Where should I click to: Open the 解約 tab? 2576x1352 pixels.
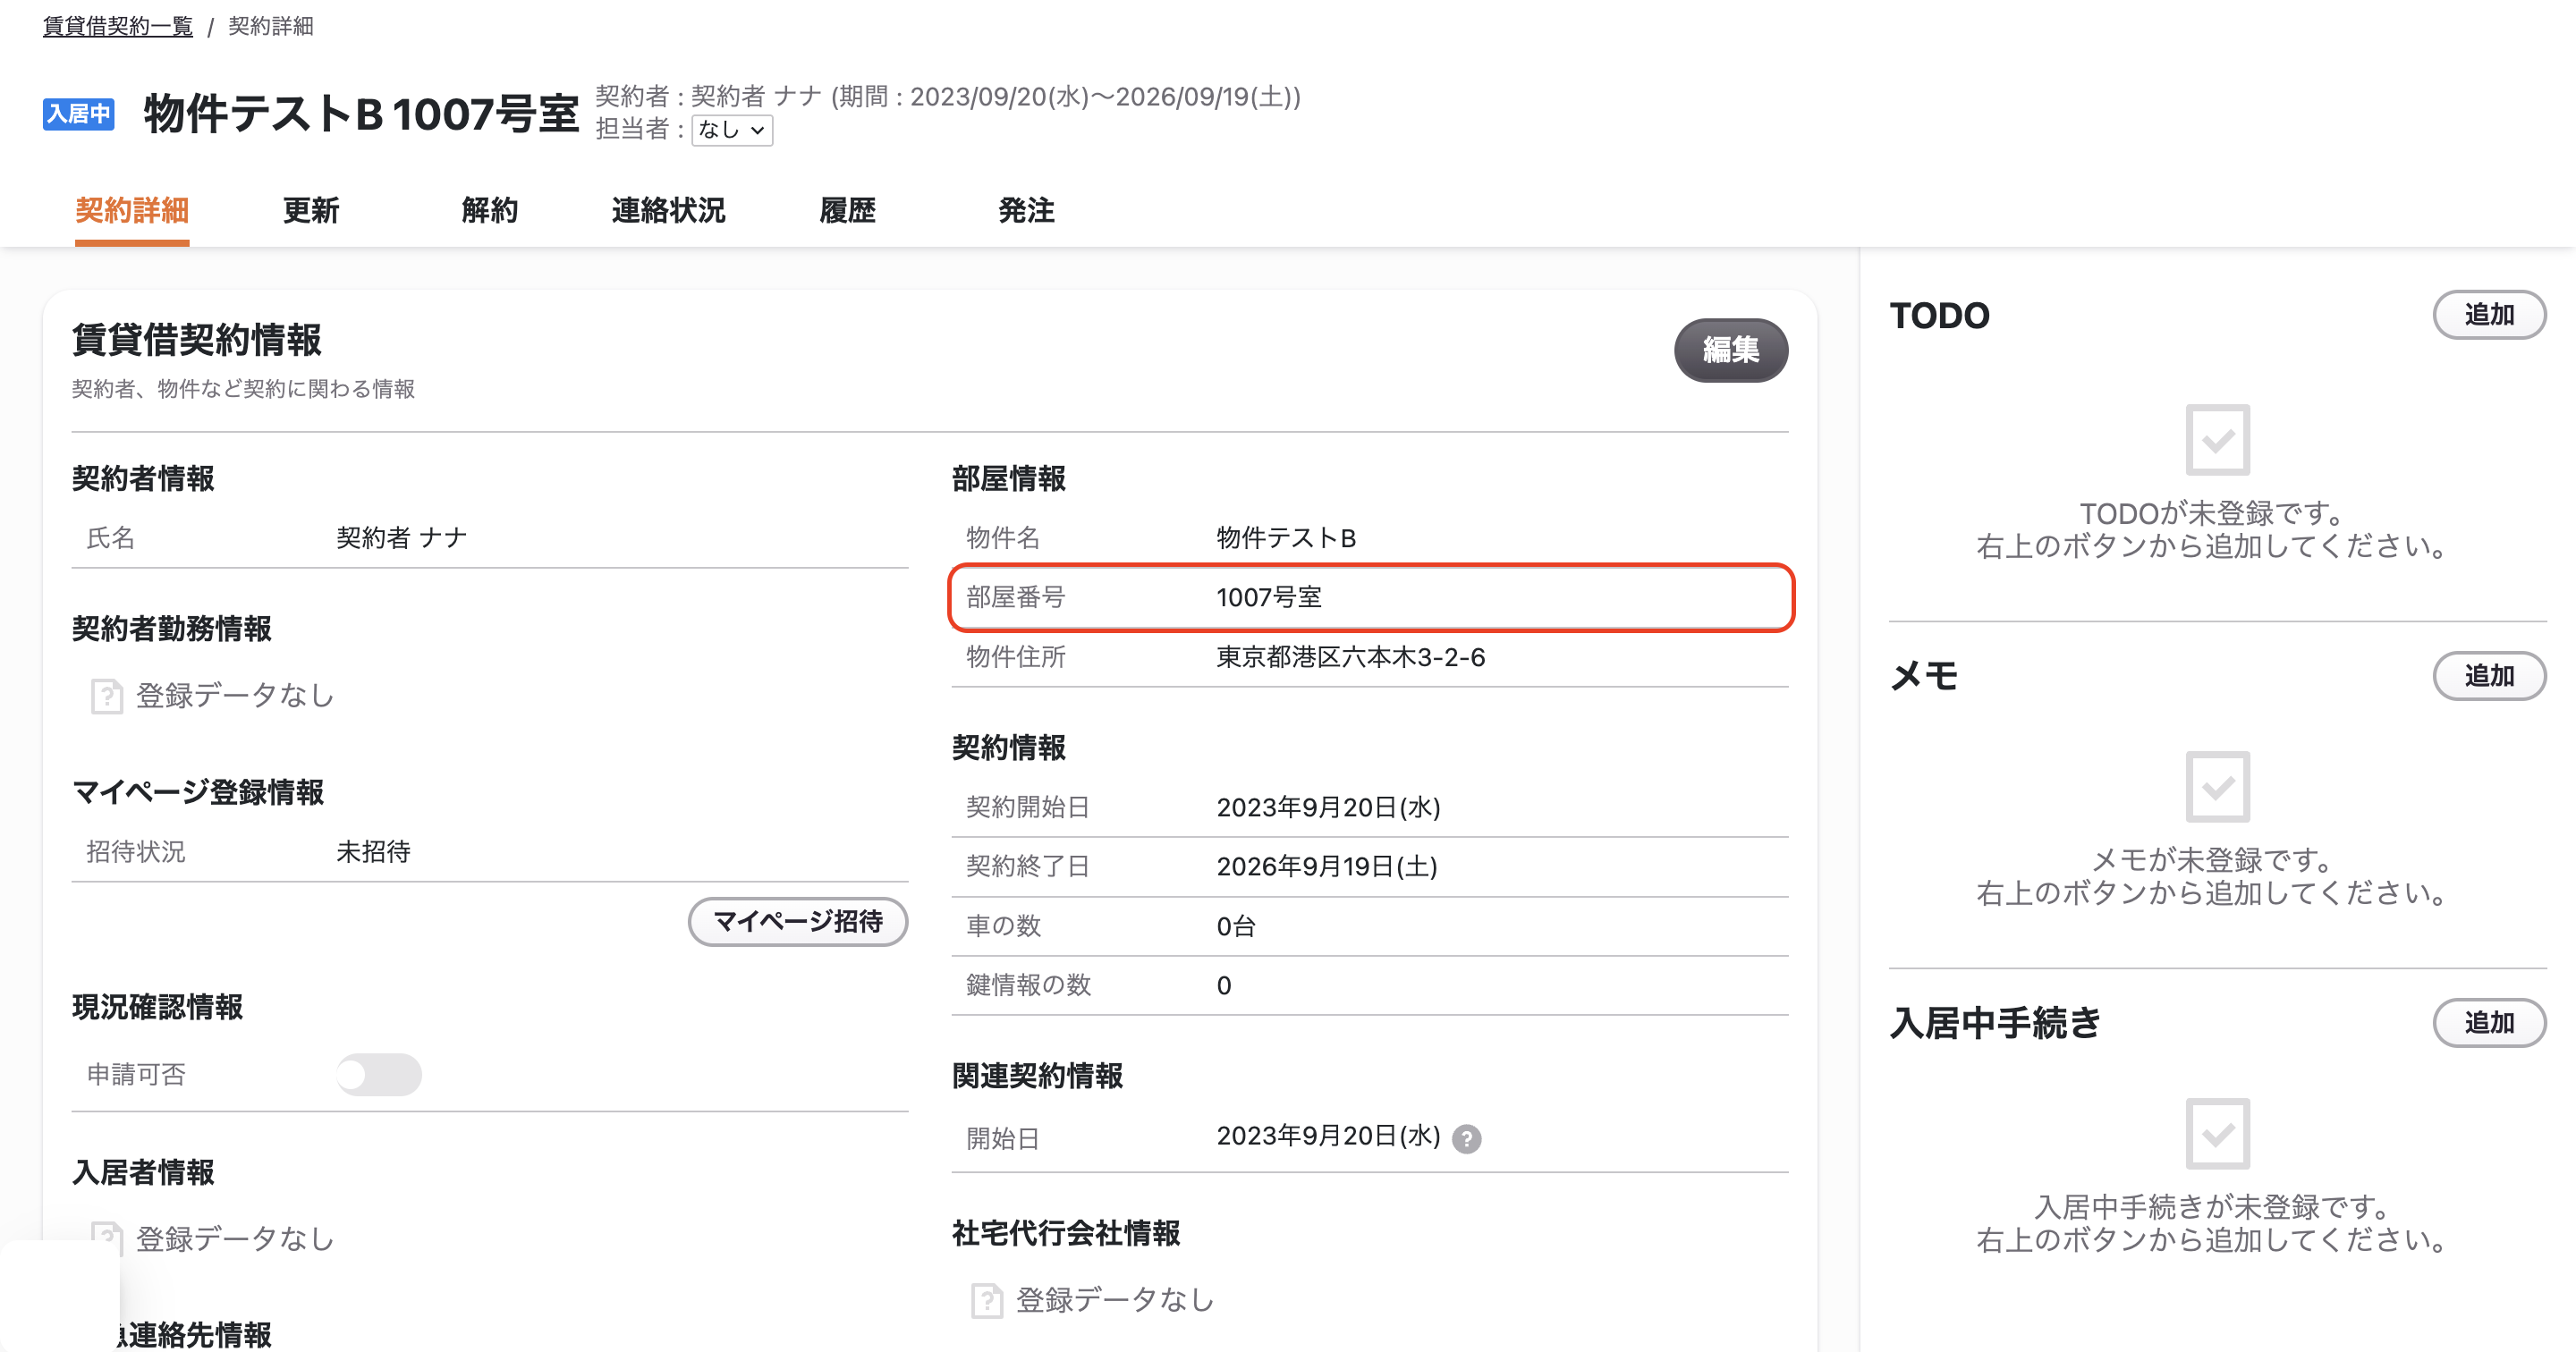click(x=490, y=210)
